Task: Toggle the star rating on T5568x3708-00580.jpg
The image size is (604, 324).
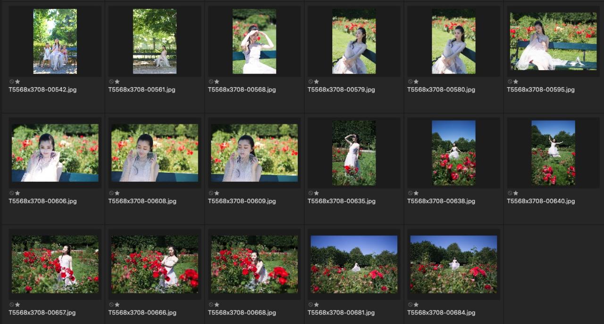Action: click(416, 81)
